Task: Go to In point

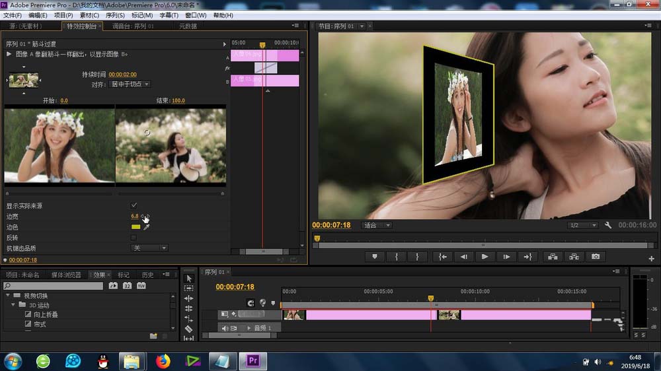Action: (443, 256)
